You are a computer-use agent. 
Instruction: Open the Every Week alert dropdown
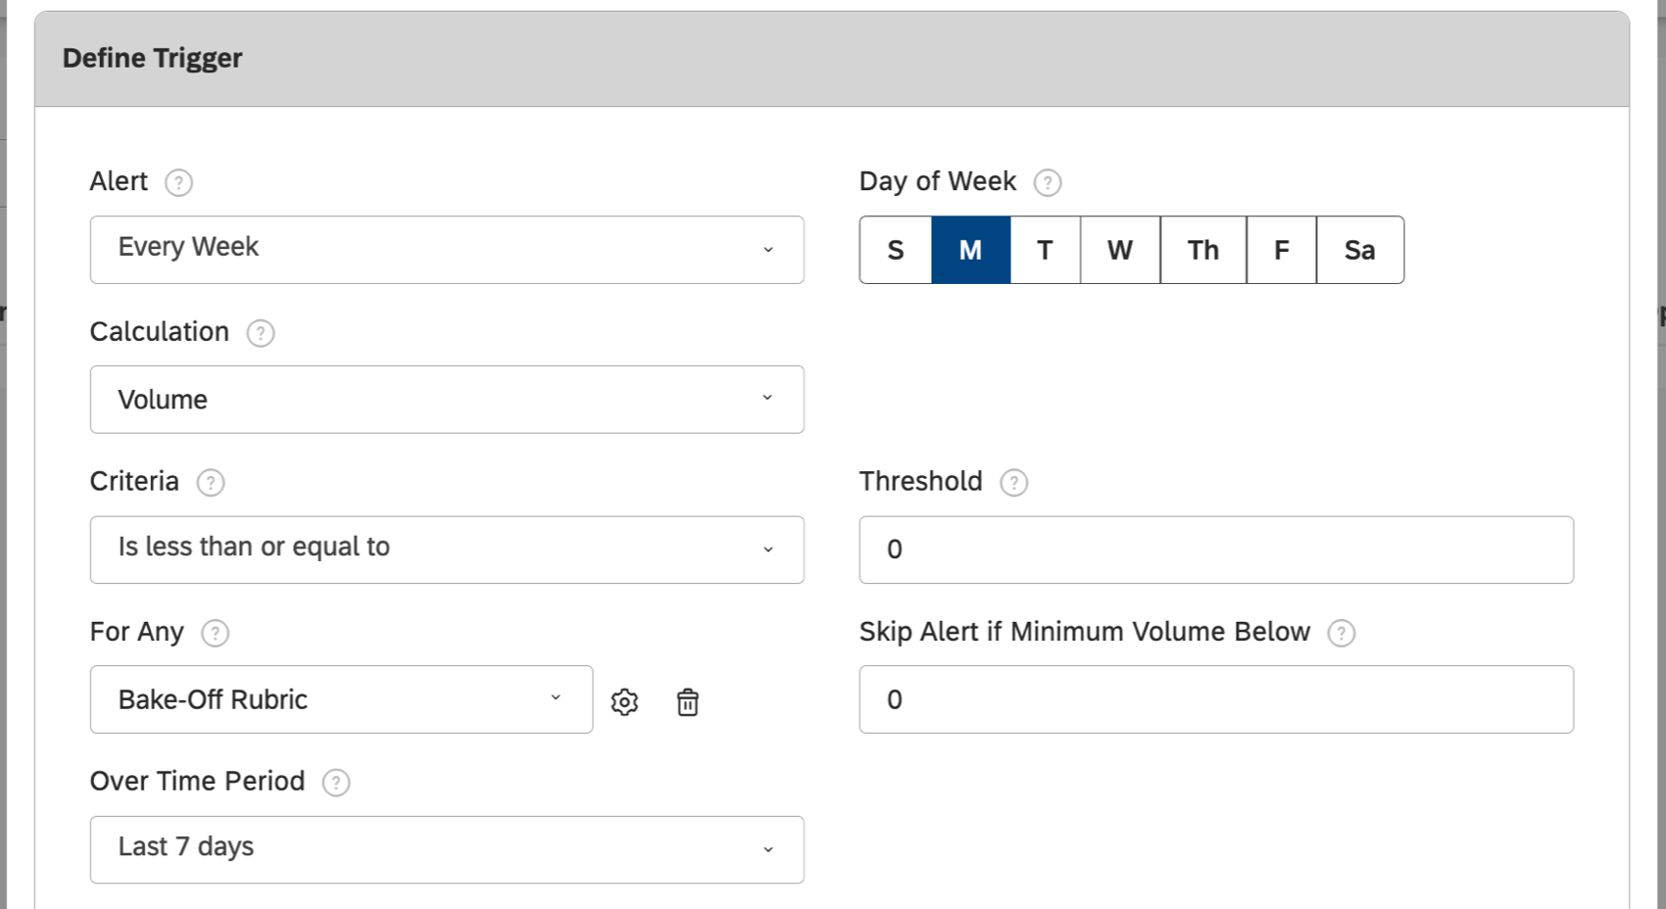[447, 250]
